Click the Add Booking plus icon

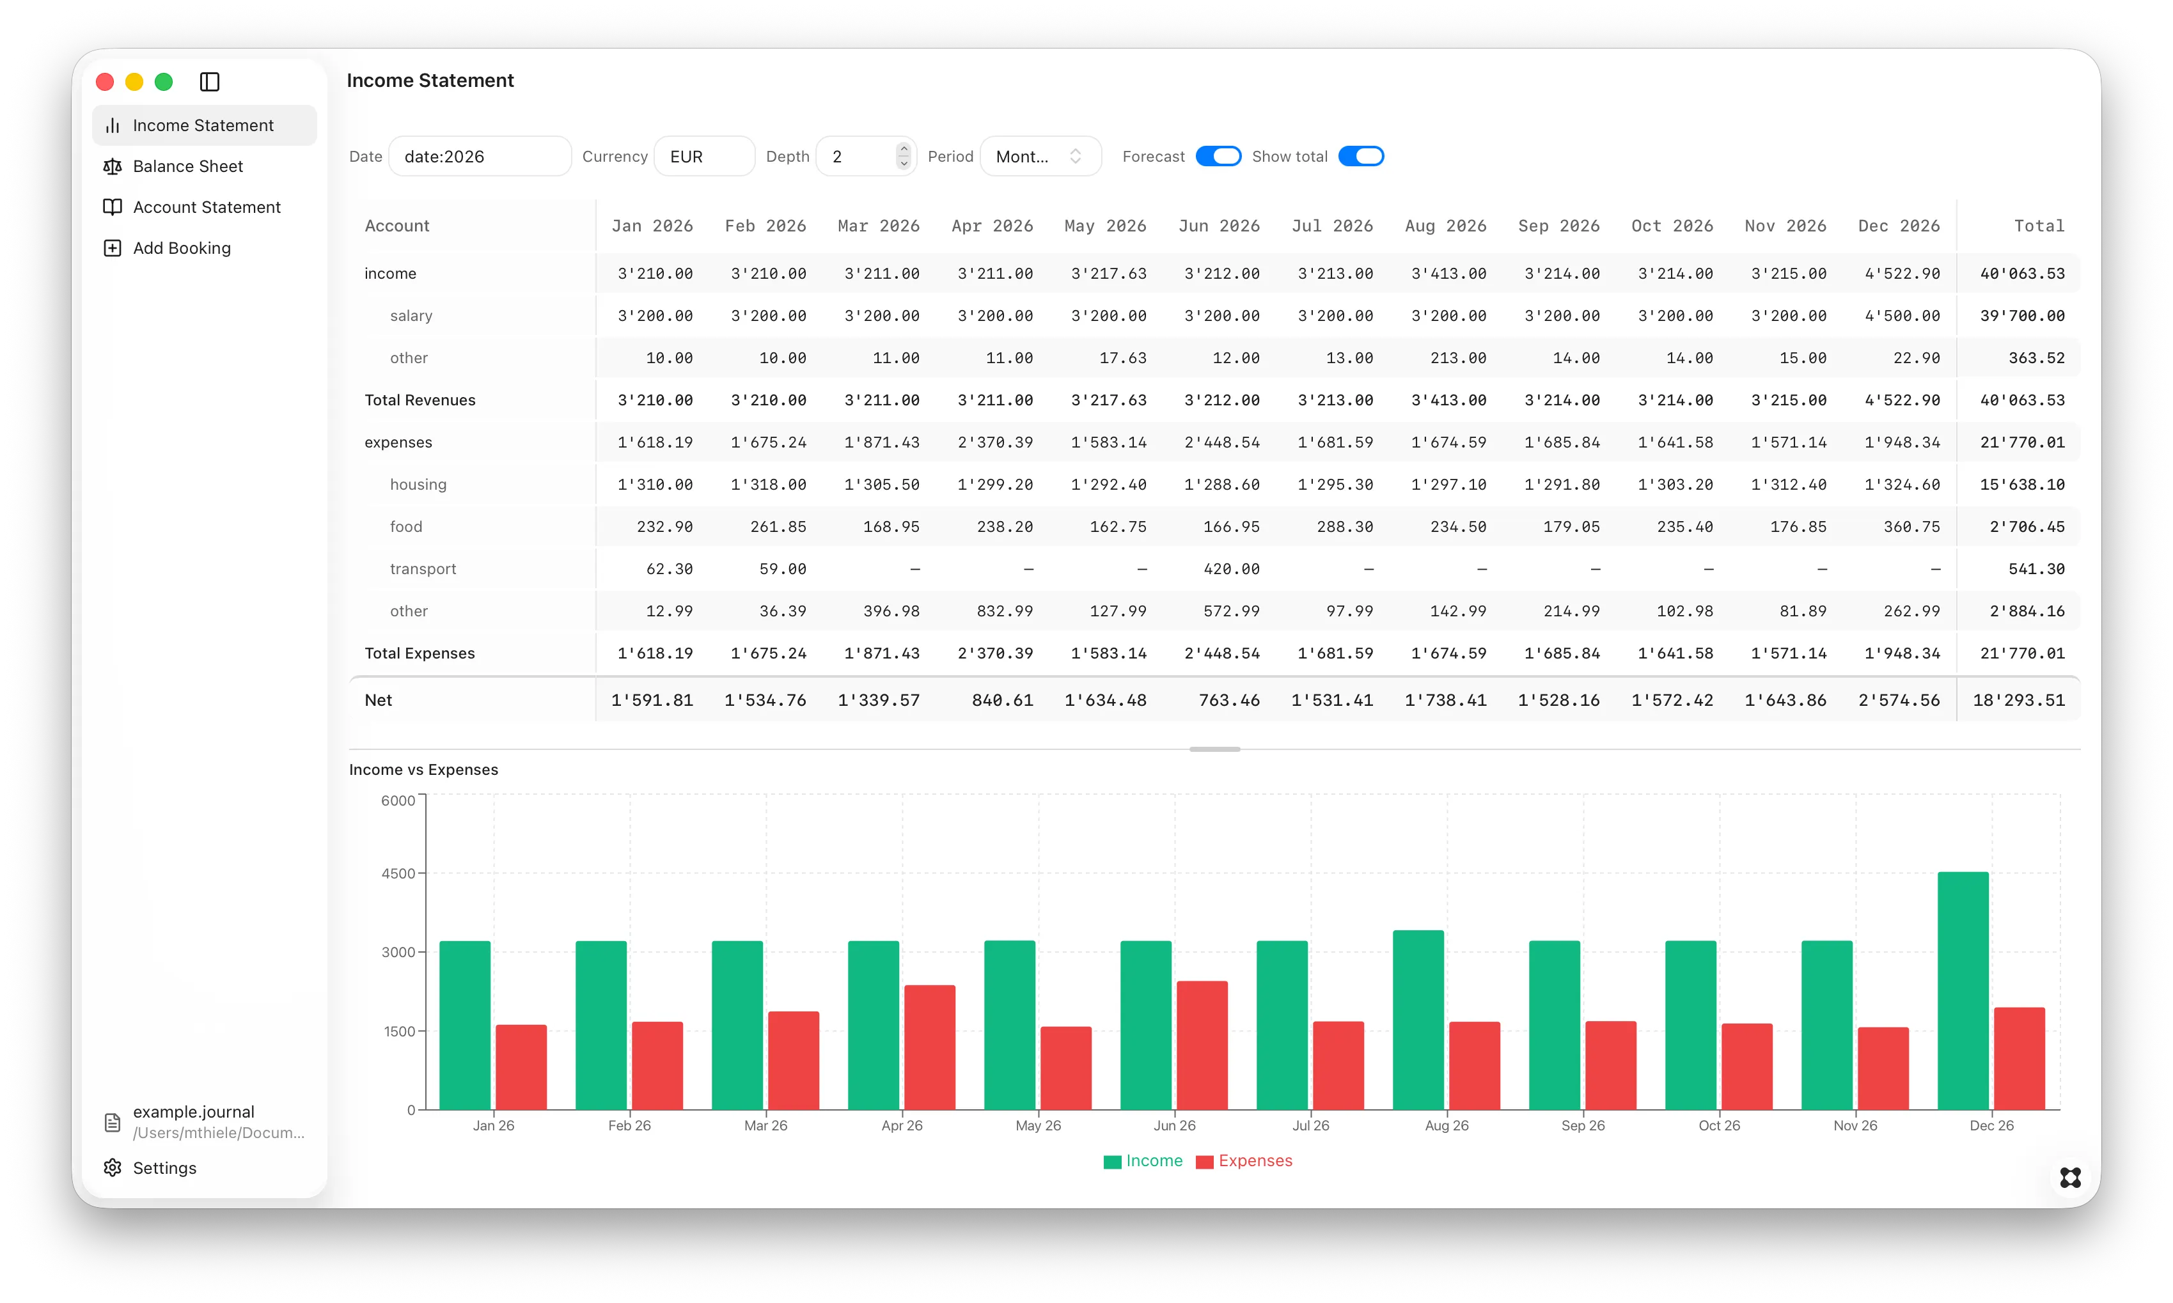pos(113,247)
